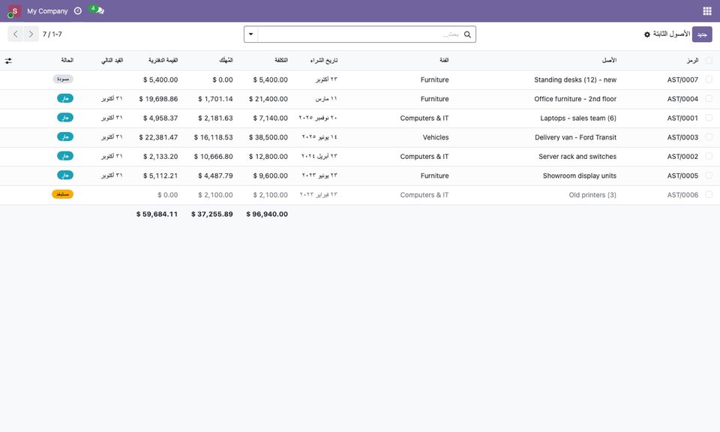Open the Server rack and switches asset
The height and width of the screenshot is (432, 720).
pos(577,157)
